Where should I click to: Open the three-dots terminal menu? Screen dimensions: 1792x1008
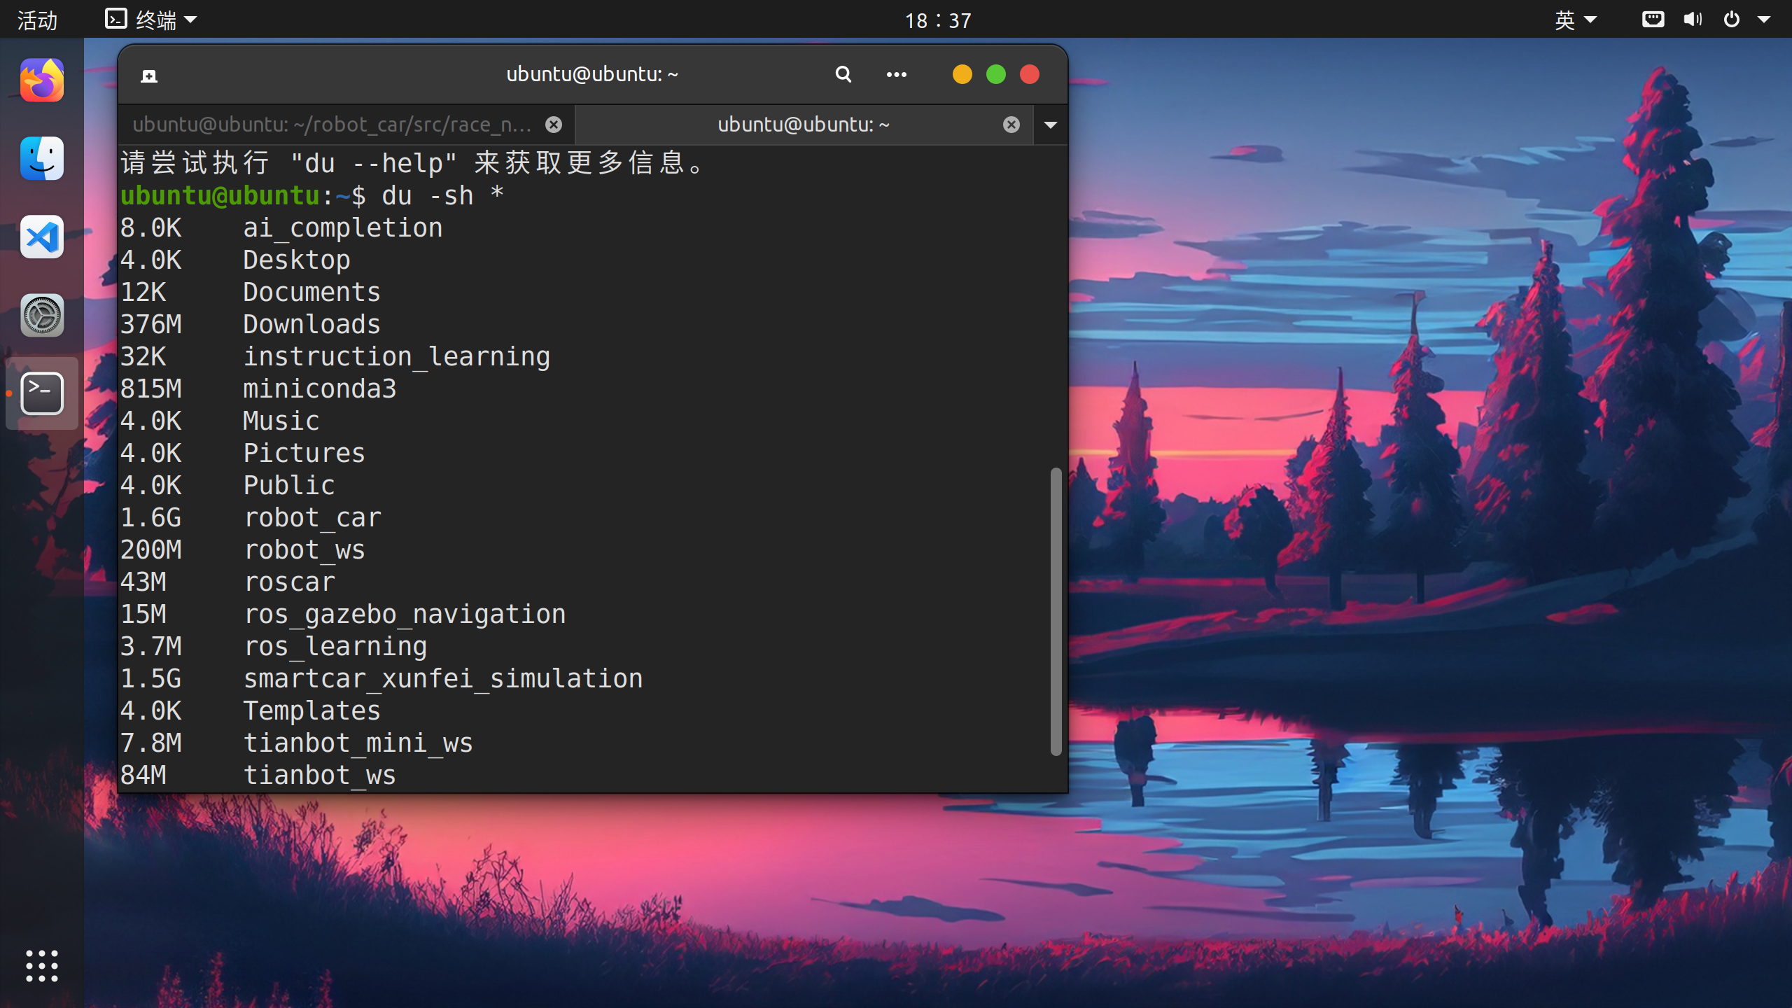pyautogui.click(x=896, y=74)
